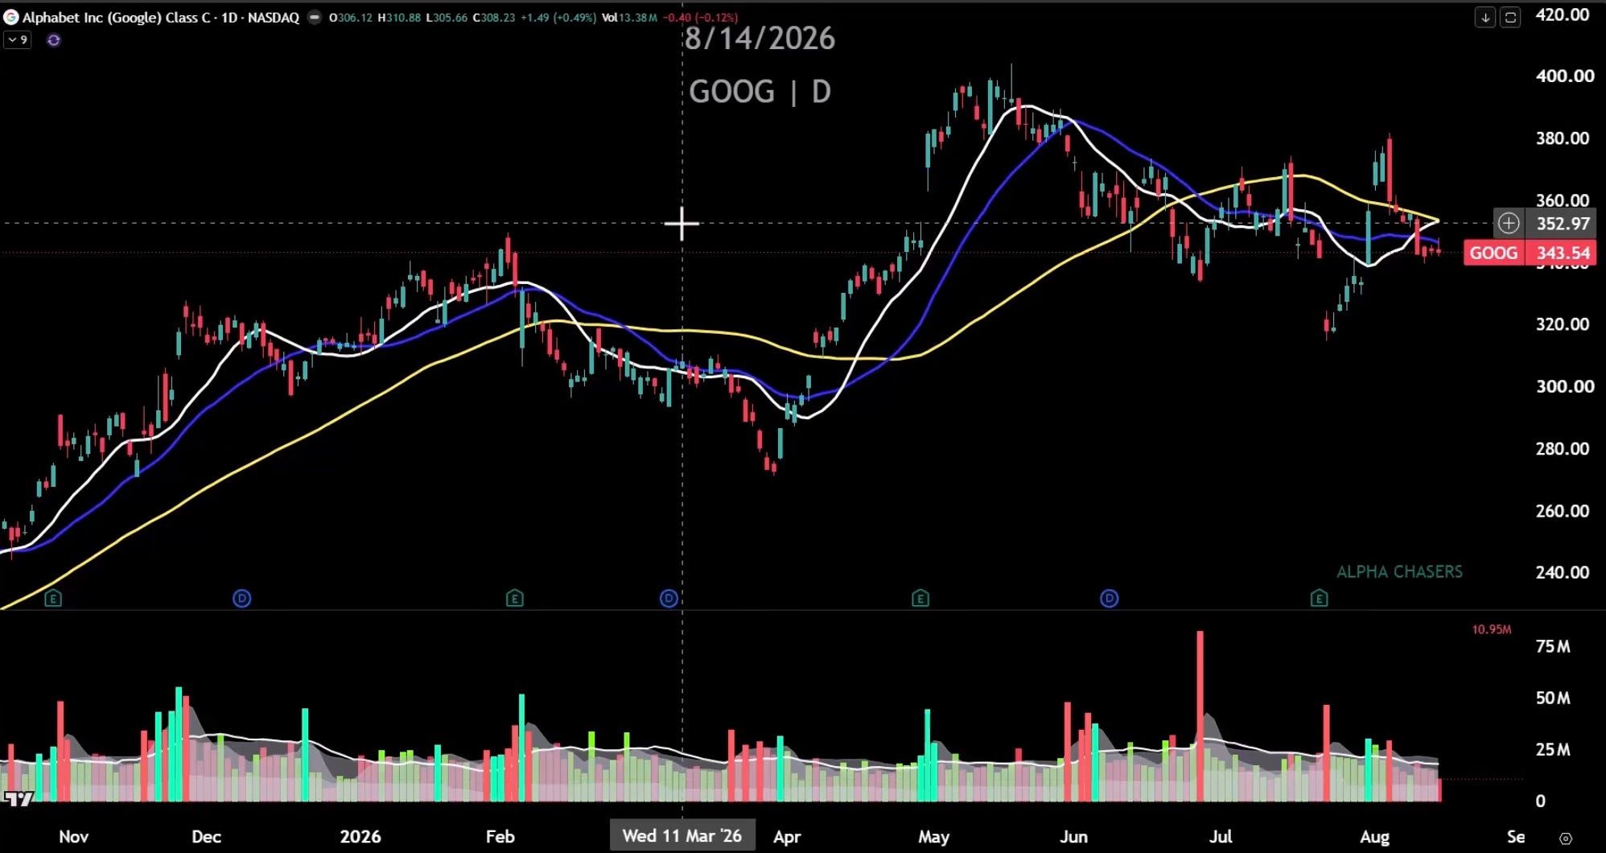Click the Google logo beside the symbol name

coord(11,17)
